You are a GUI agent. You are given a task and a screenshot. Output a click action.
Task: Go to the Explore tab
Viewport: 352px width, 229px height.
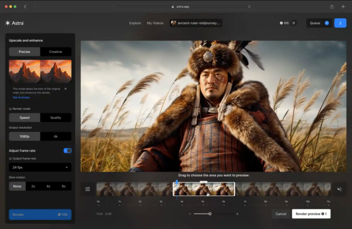pyautogui.click(x=135, y=23)
